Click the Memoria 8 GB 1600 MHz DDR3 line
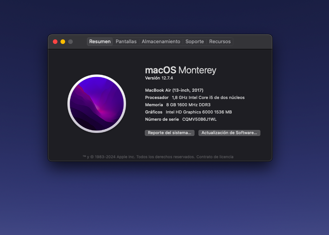 (178, 105)
